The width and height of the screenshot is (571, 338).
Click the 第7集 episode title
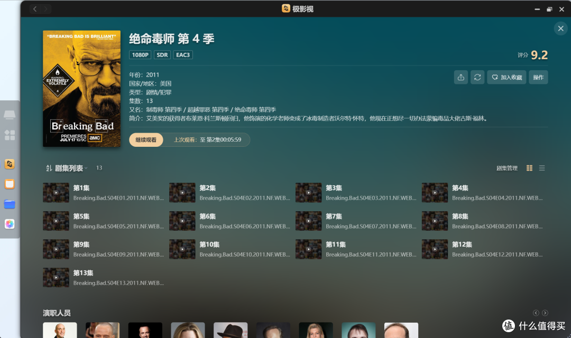point(334,216)
